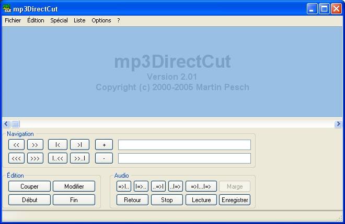345x224 pixels.
Task: Click the Marge button
Action: [235, 186]
